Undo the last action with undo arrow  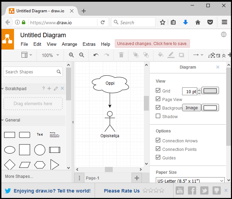point(96,55)
